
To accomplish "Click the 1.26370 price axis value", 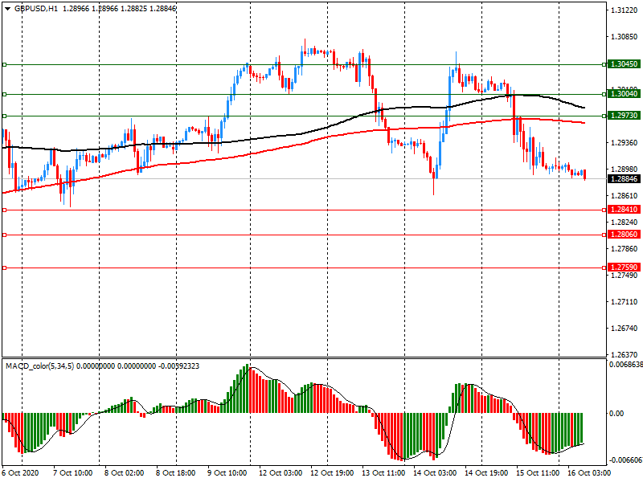I will tap(625, 355).
